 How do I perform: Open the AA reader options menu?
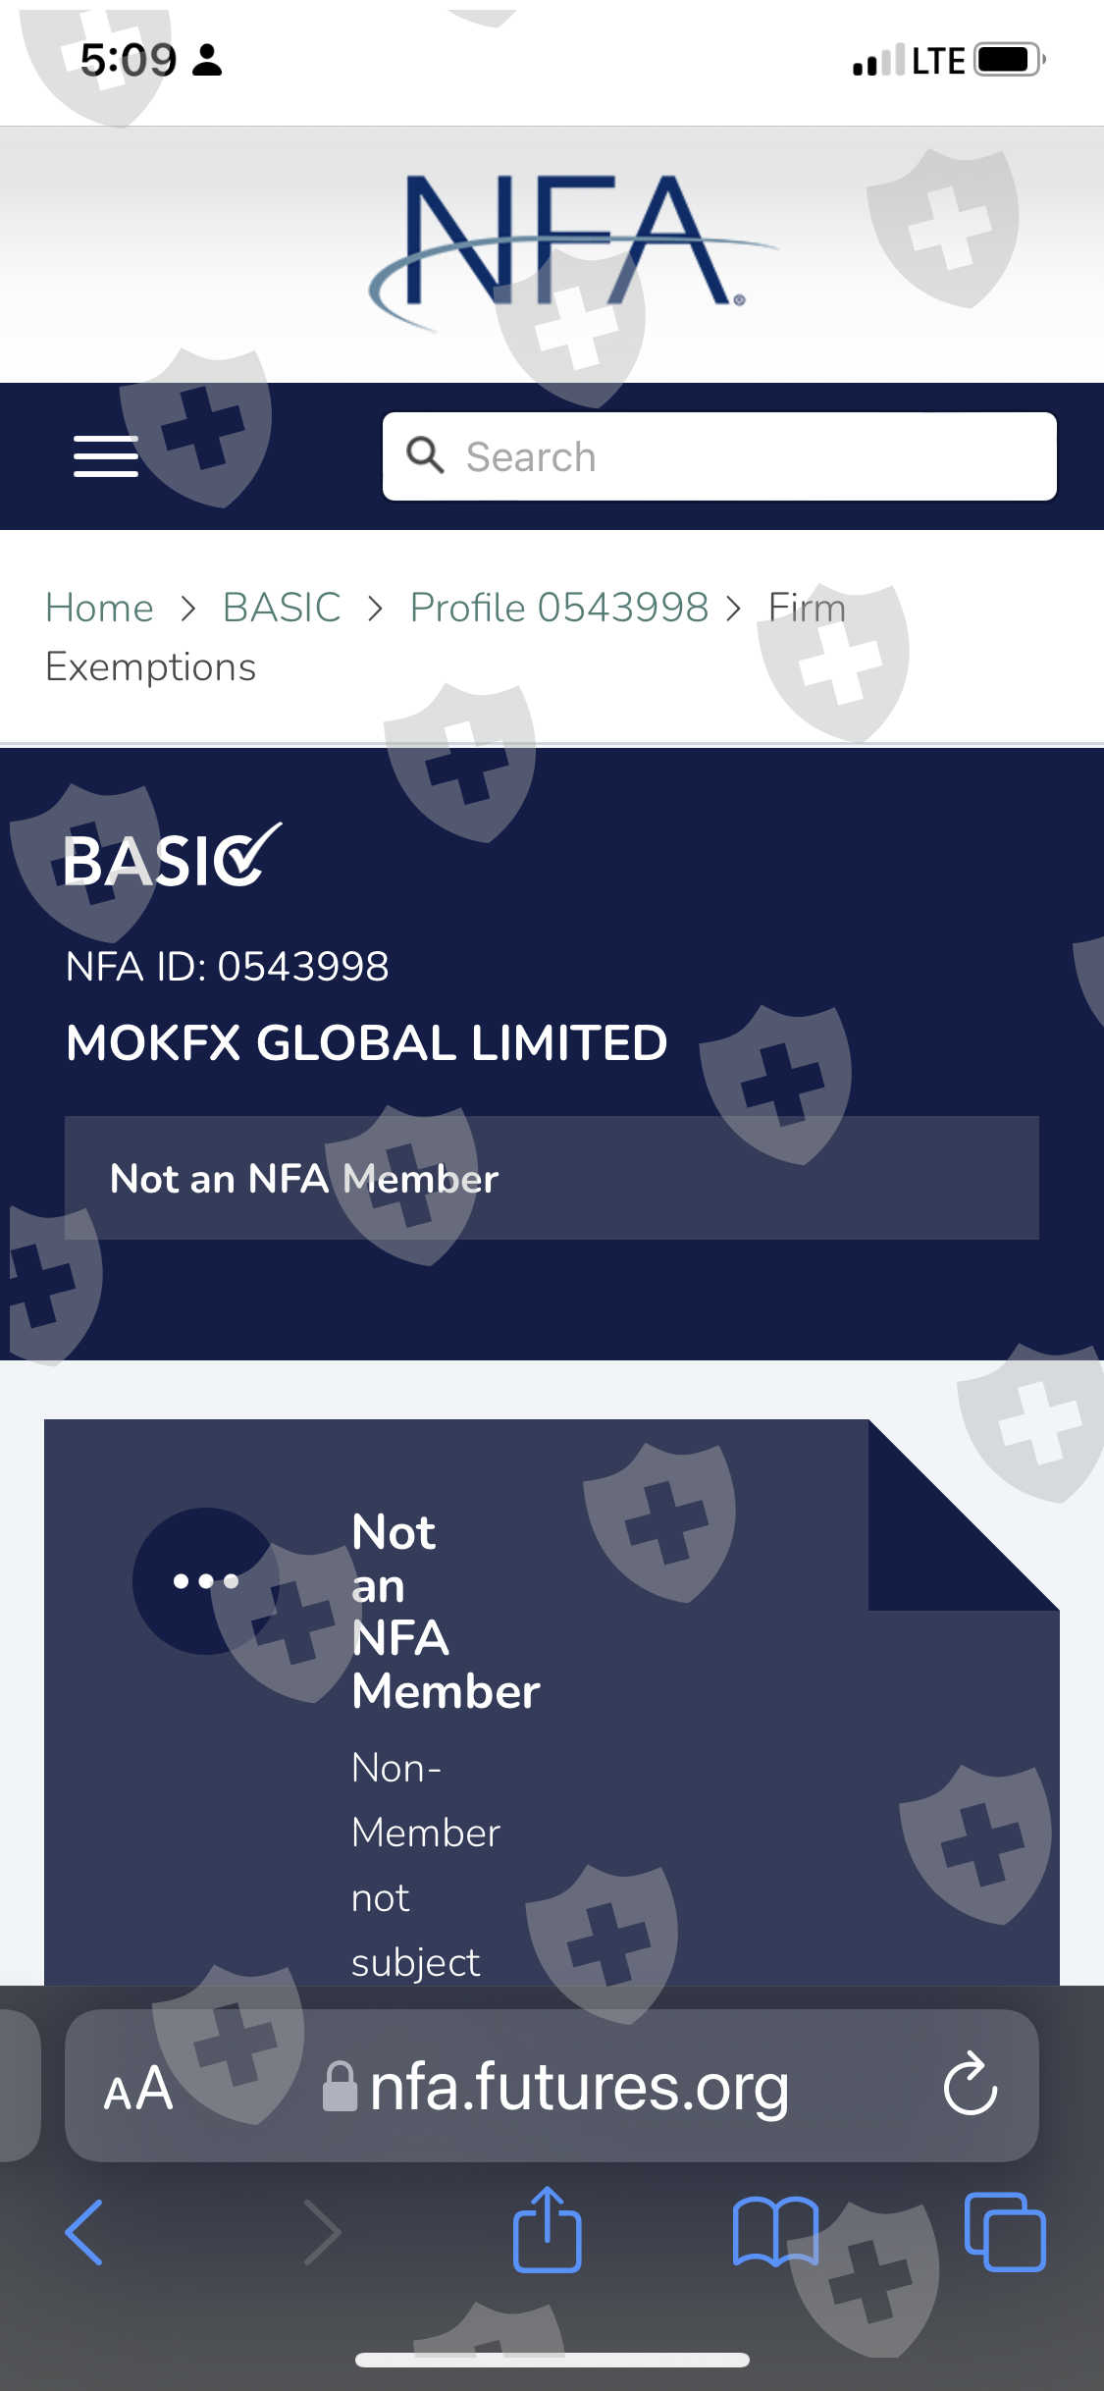coord(139,2088)
